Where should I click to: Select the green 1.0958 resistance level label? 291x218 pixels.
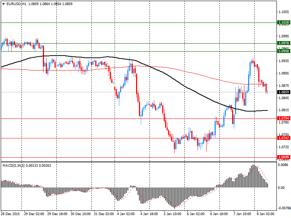point(283,51)
